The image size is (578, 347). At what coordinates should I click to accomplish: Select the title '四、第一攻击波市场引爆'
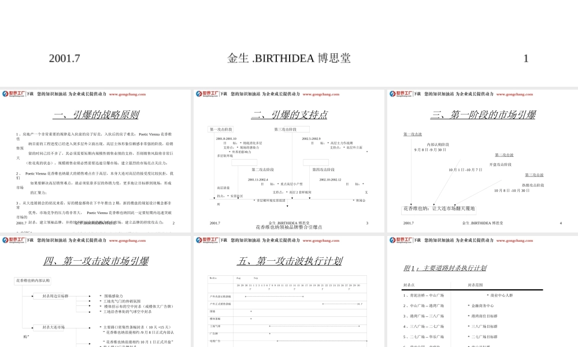96,261
